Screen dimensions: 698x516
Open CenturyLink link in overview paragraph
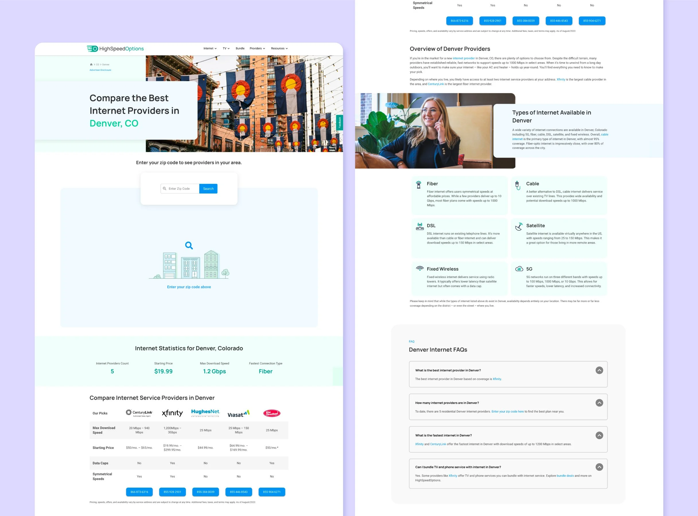click(436, 84)
